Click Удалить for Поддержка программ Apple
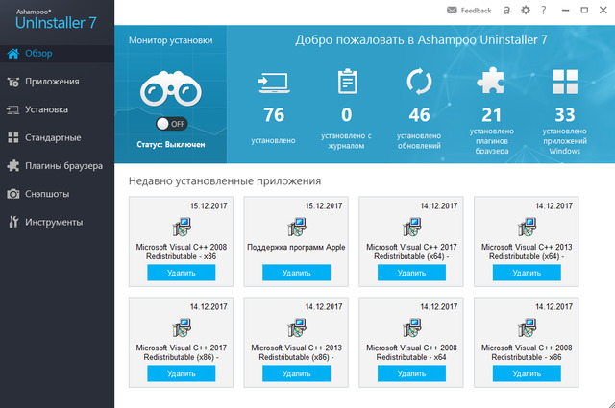 tap(297, 273)
